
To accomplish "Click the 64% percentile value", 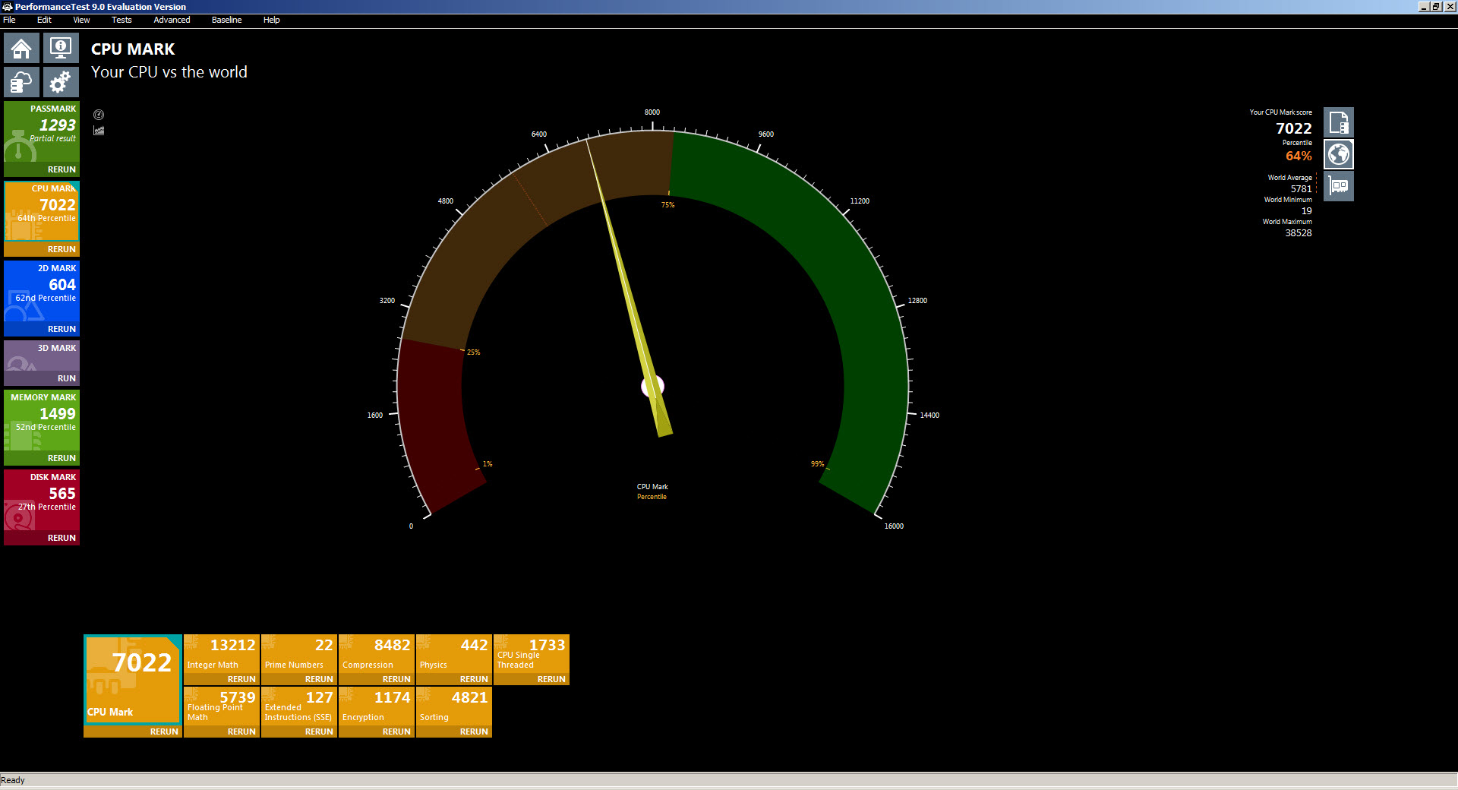I will pos(1299,156).
